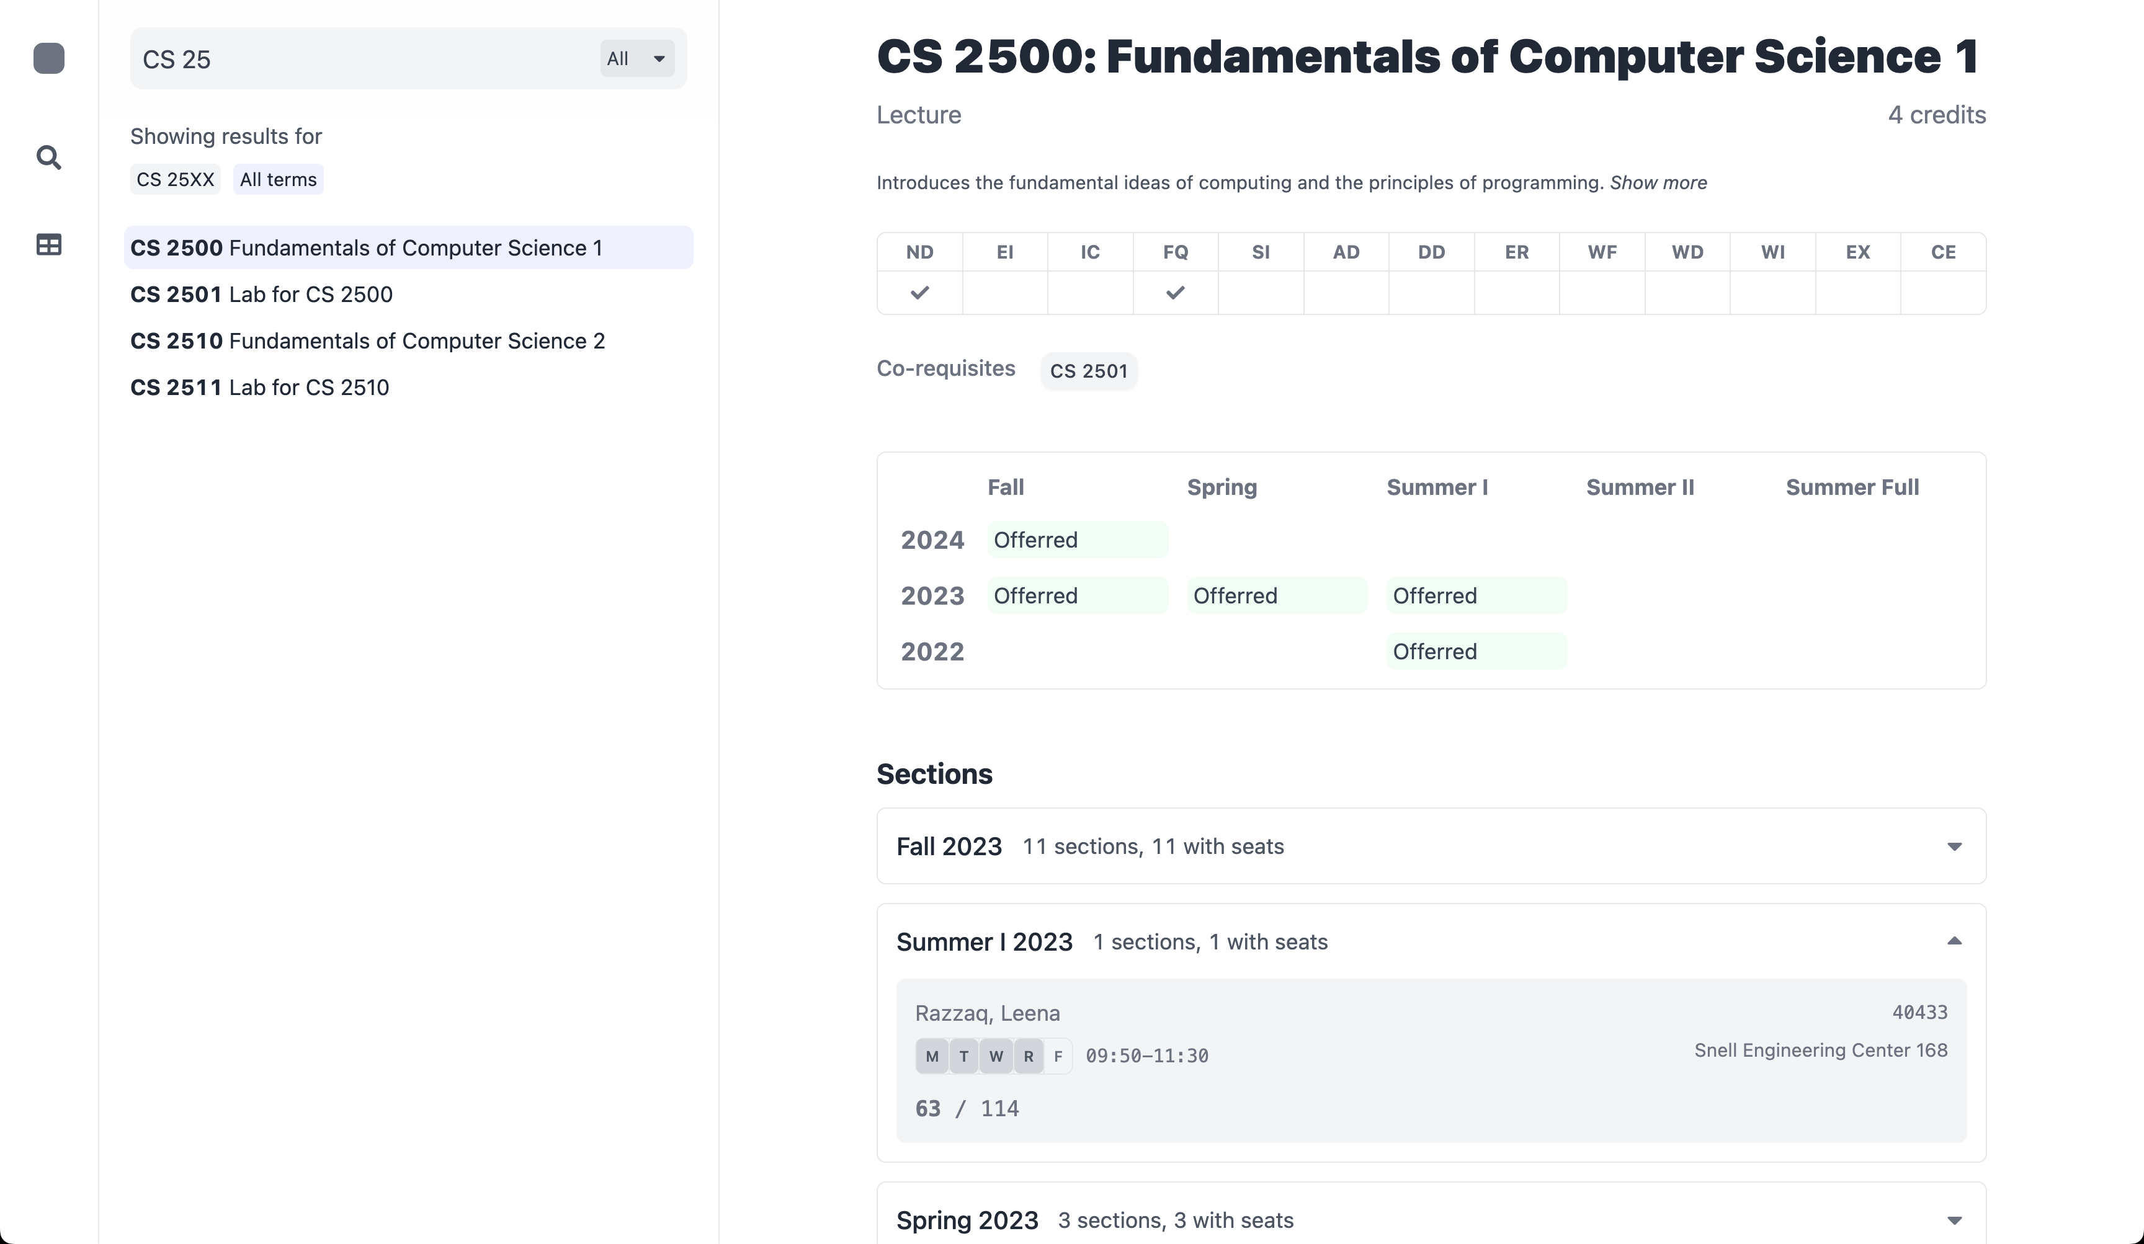Image resolution: width=2144 pixels, height=1244 pixels.
Task: Open the CS 2501 co-requisite chip
Action: pyautogui.click(x=1088, y=371)
